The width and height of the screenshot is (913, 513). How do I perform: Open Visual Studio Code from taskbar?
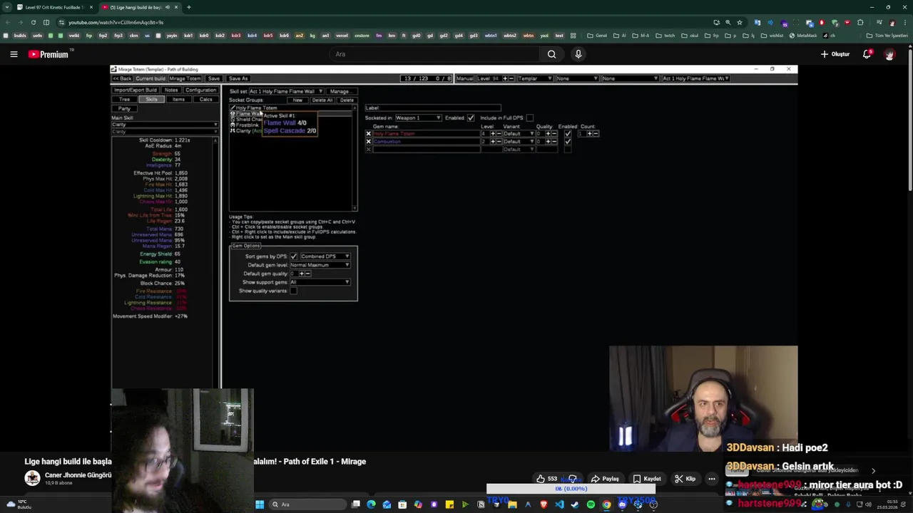[x=559, y=504]
